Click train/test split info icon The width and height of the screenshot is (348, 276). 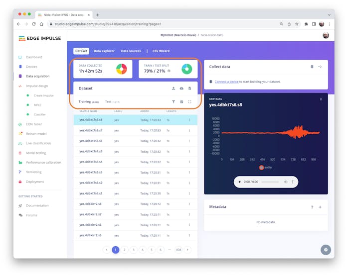click(169, 71)
